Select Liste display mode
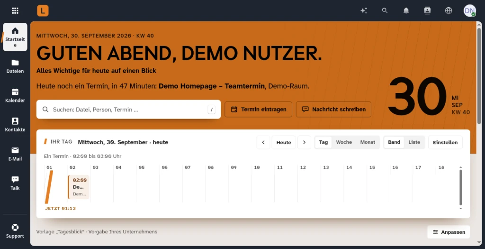The image size is (485, 249). 414,142
